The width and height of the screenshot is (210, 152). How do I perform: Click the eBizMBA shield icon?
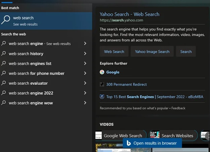102,97
